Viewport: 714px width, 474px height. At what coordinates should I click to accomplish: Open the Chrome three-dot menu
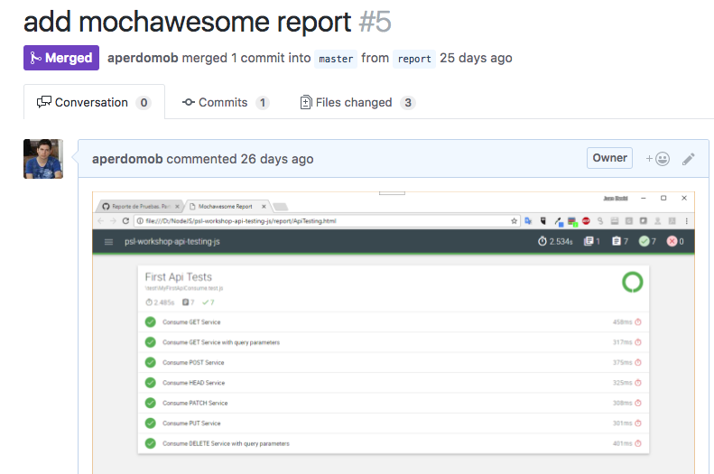pyautogui.click(x=686, y=221)
